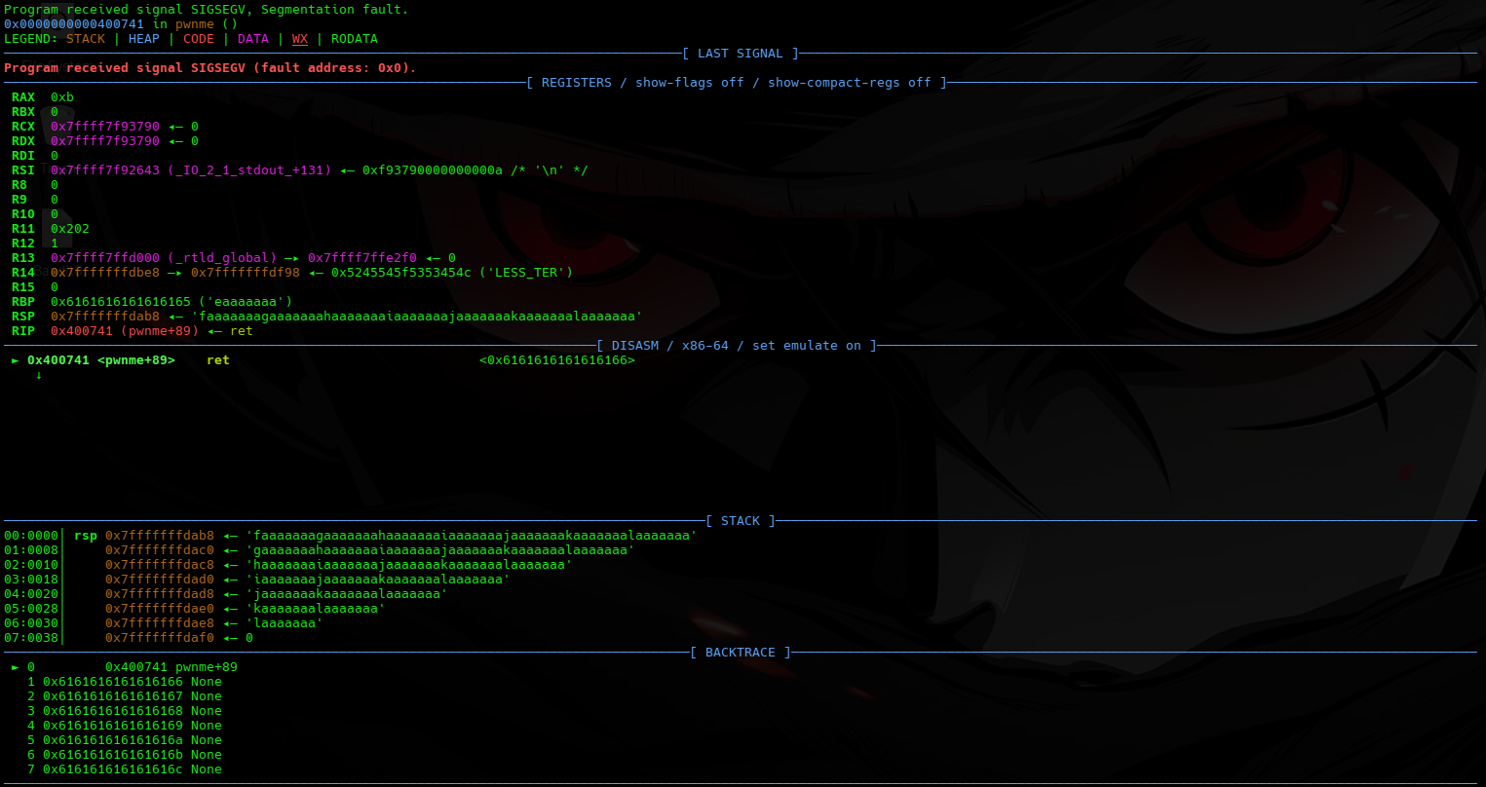Click the R11 value 0x202

click(x=70, y=229)
